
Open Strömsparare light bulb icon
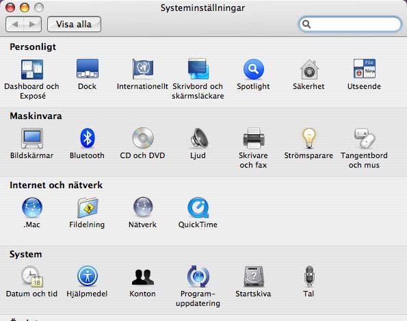point(309,138)
